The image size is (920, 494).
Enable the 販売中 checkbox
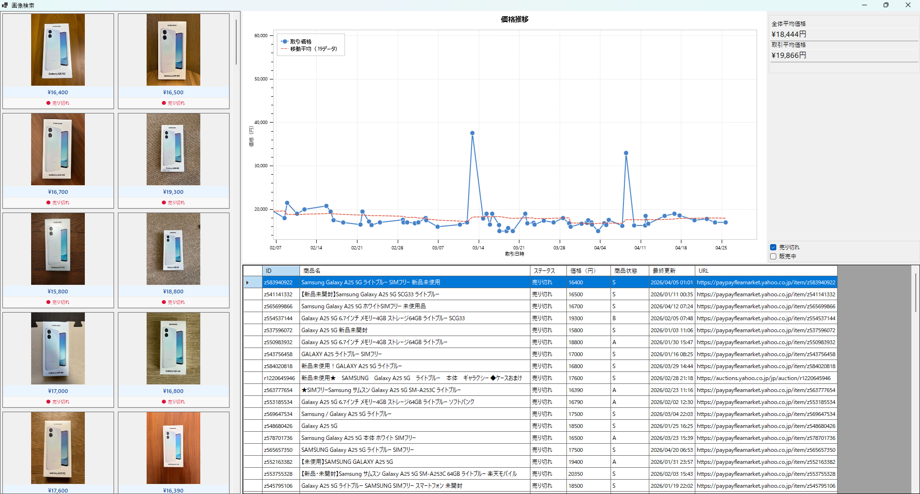[773, 257]
